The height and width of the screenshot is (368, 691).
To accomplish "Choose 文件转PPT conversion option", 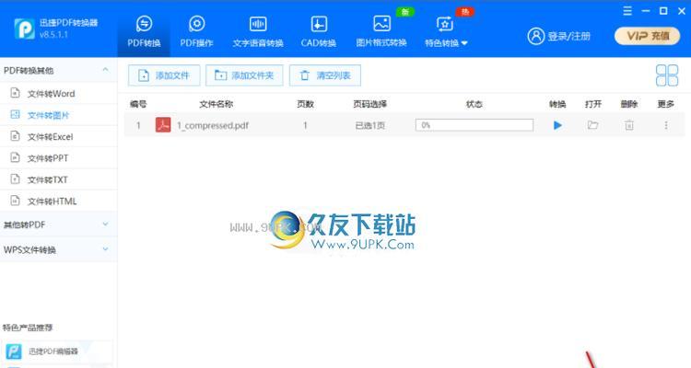I will tap(58, 158).
